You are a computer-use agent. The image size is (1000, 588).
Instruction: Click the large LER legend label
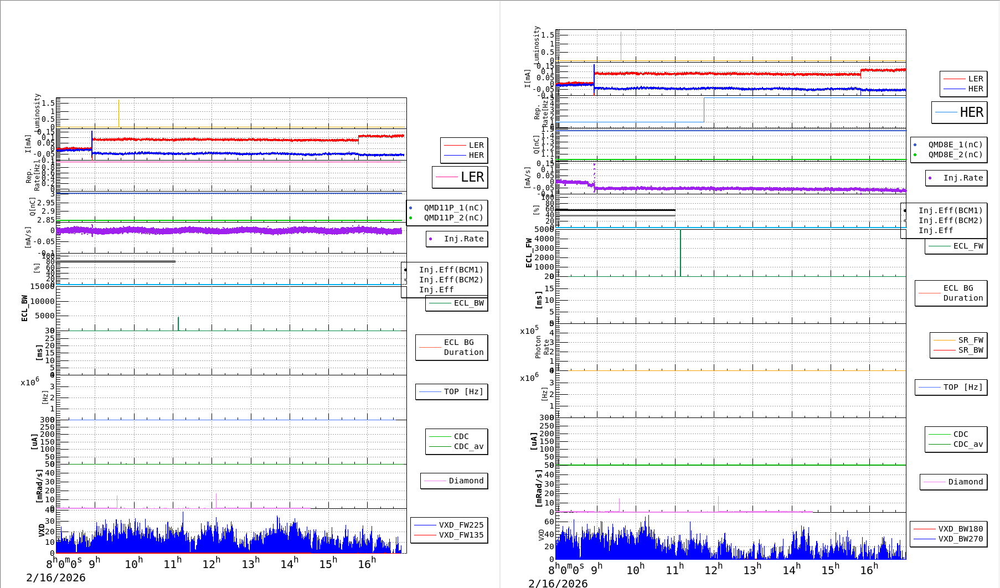coord(472,177)
